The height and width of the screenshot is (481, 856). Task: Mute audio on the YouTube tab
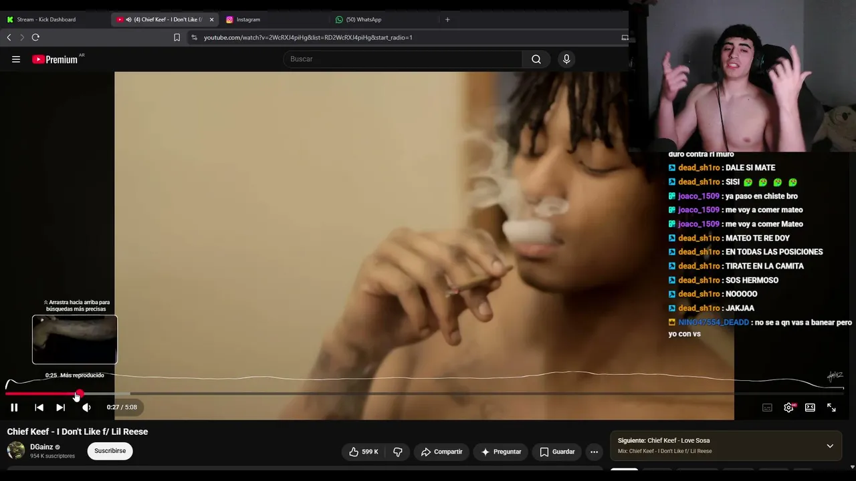(128, 19)
